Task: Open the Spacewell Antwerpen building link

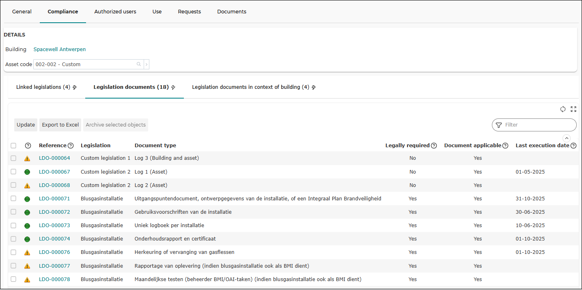Action: pos(60,49)
